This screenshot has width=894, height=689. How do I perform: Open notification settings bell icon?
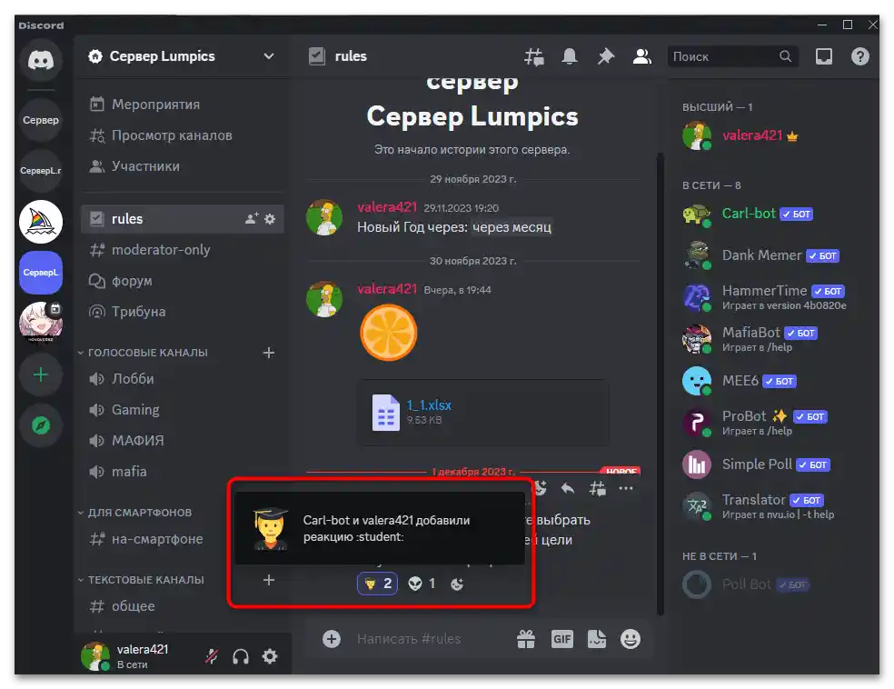click(570, 56)
